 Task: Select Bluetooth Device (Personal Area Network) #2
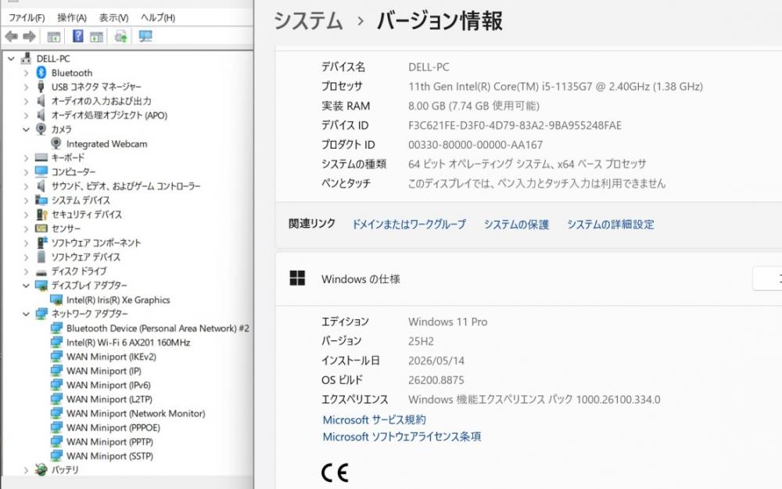(x=158, y=329)
